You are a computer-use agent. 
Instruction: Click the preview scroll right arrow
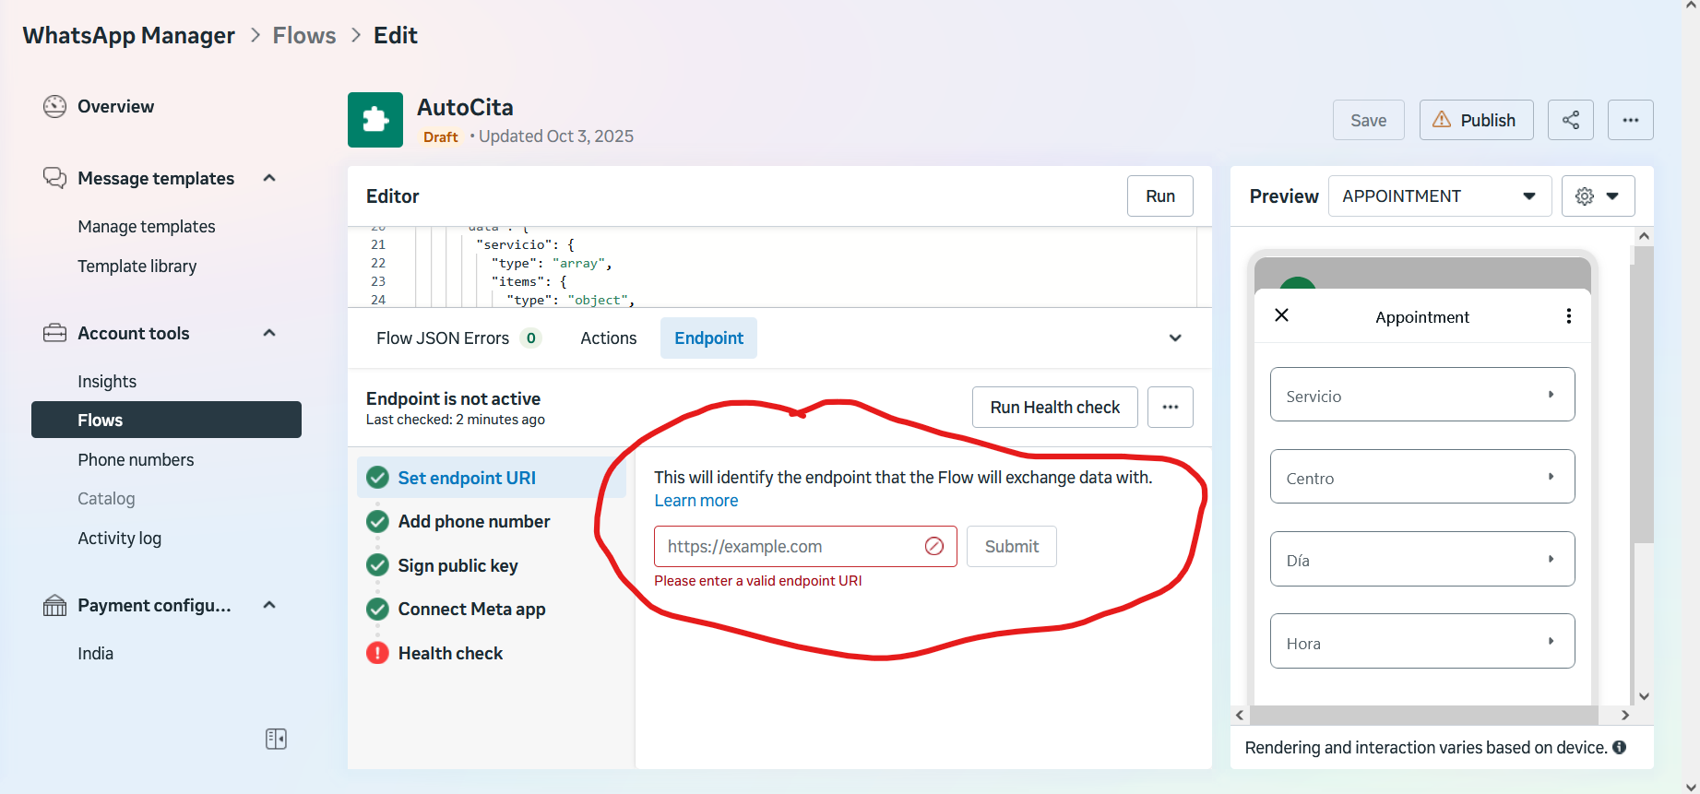click(x=1625, y=715)
